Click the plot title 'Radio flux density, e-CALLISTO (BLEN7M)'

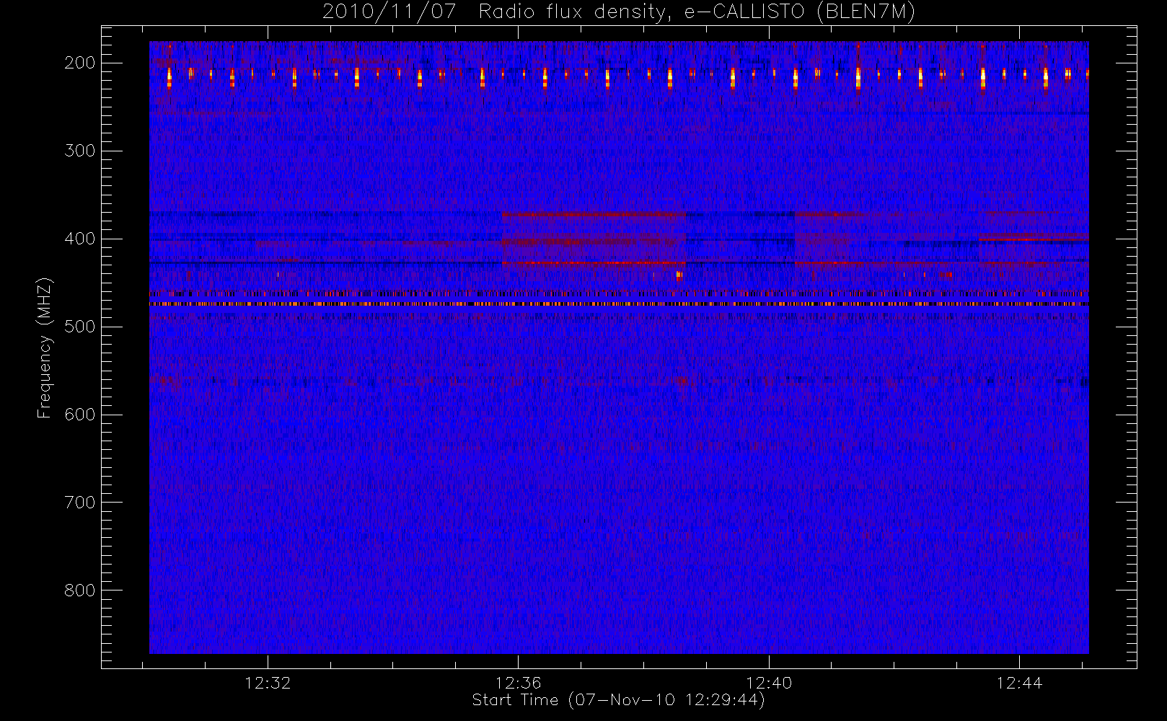697,12
